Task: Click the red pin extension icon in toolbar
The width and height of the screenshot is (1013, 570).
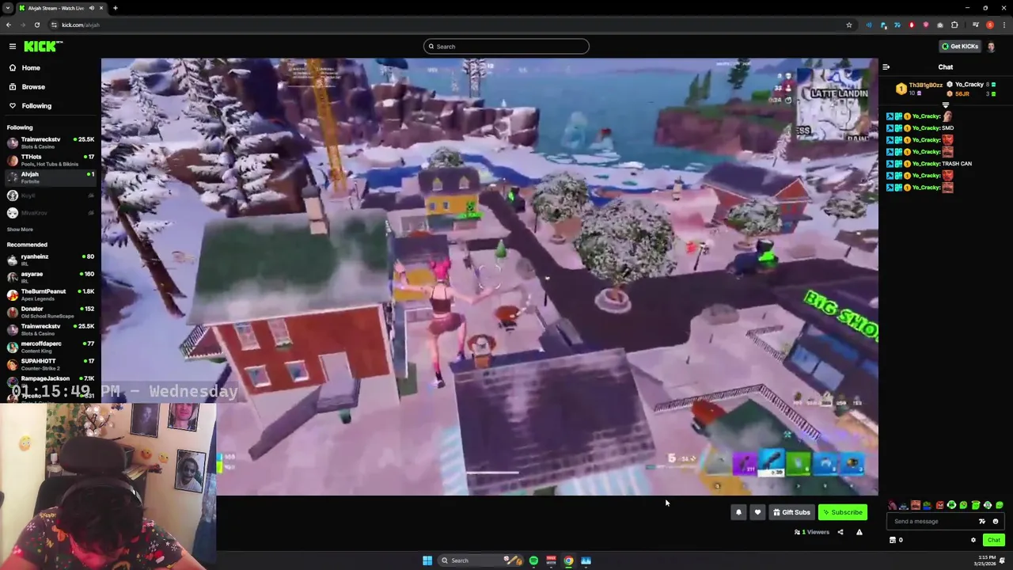Action: (912, 25)
